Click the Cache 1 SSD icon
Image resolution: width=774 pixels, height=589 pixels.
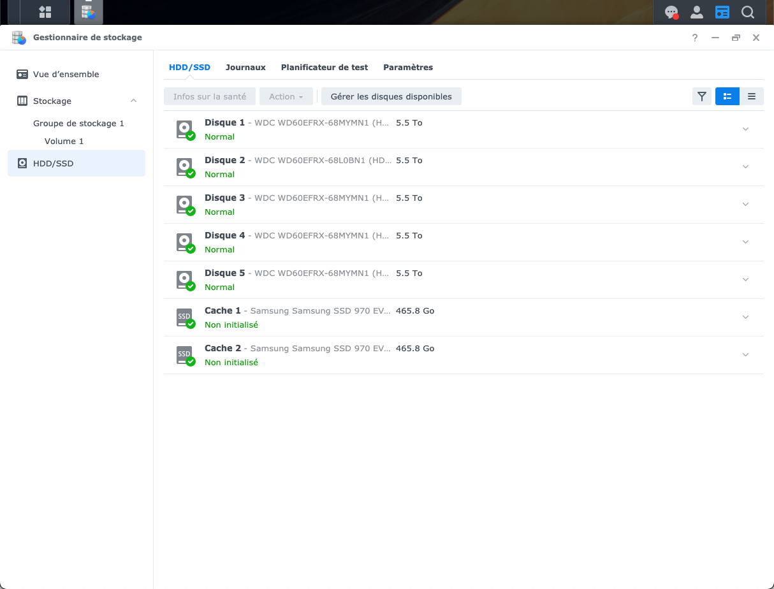pyautogui.click(x=185, y=317)
